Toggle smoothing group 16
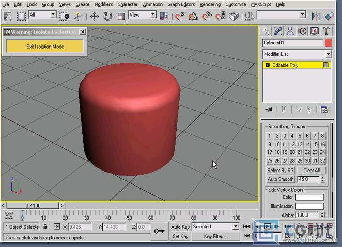This screenshot has width=342, height=247. [322, 144]
